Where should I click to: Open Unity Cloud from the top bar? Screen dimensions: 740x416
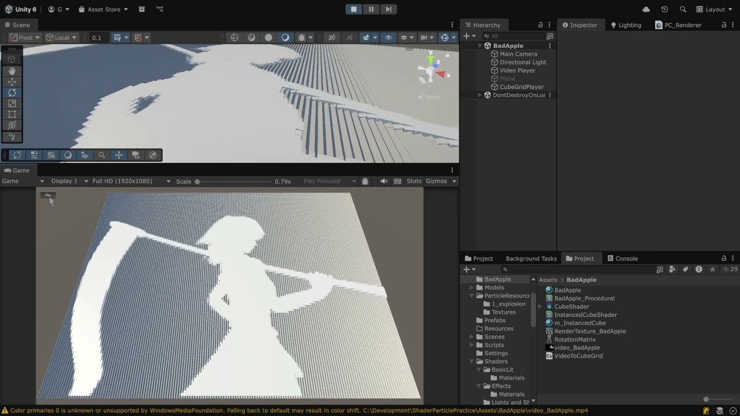point(646,9)
